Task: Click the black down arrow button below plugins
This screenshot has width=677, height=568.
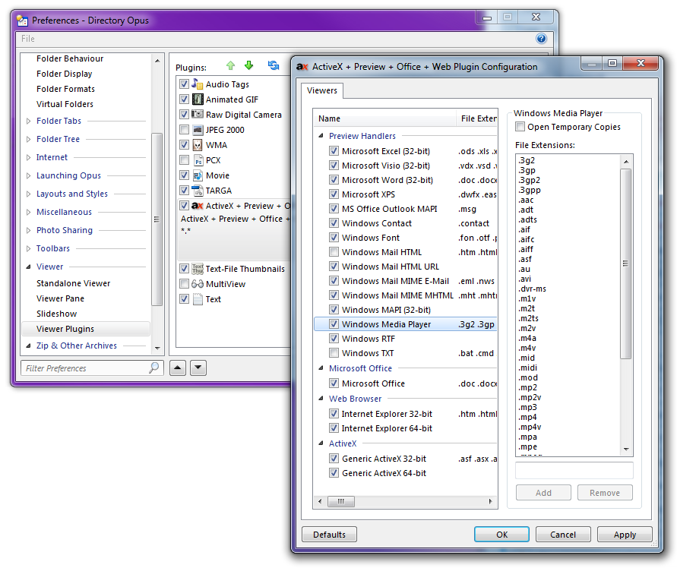Action: pos(198,368)
